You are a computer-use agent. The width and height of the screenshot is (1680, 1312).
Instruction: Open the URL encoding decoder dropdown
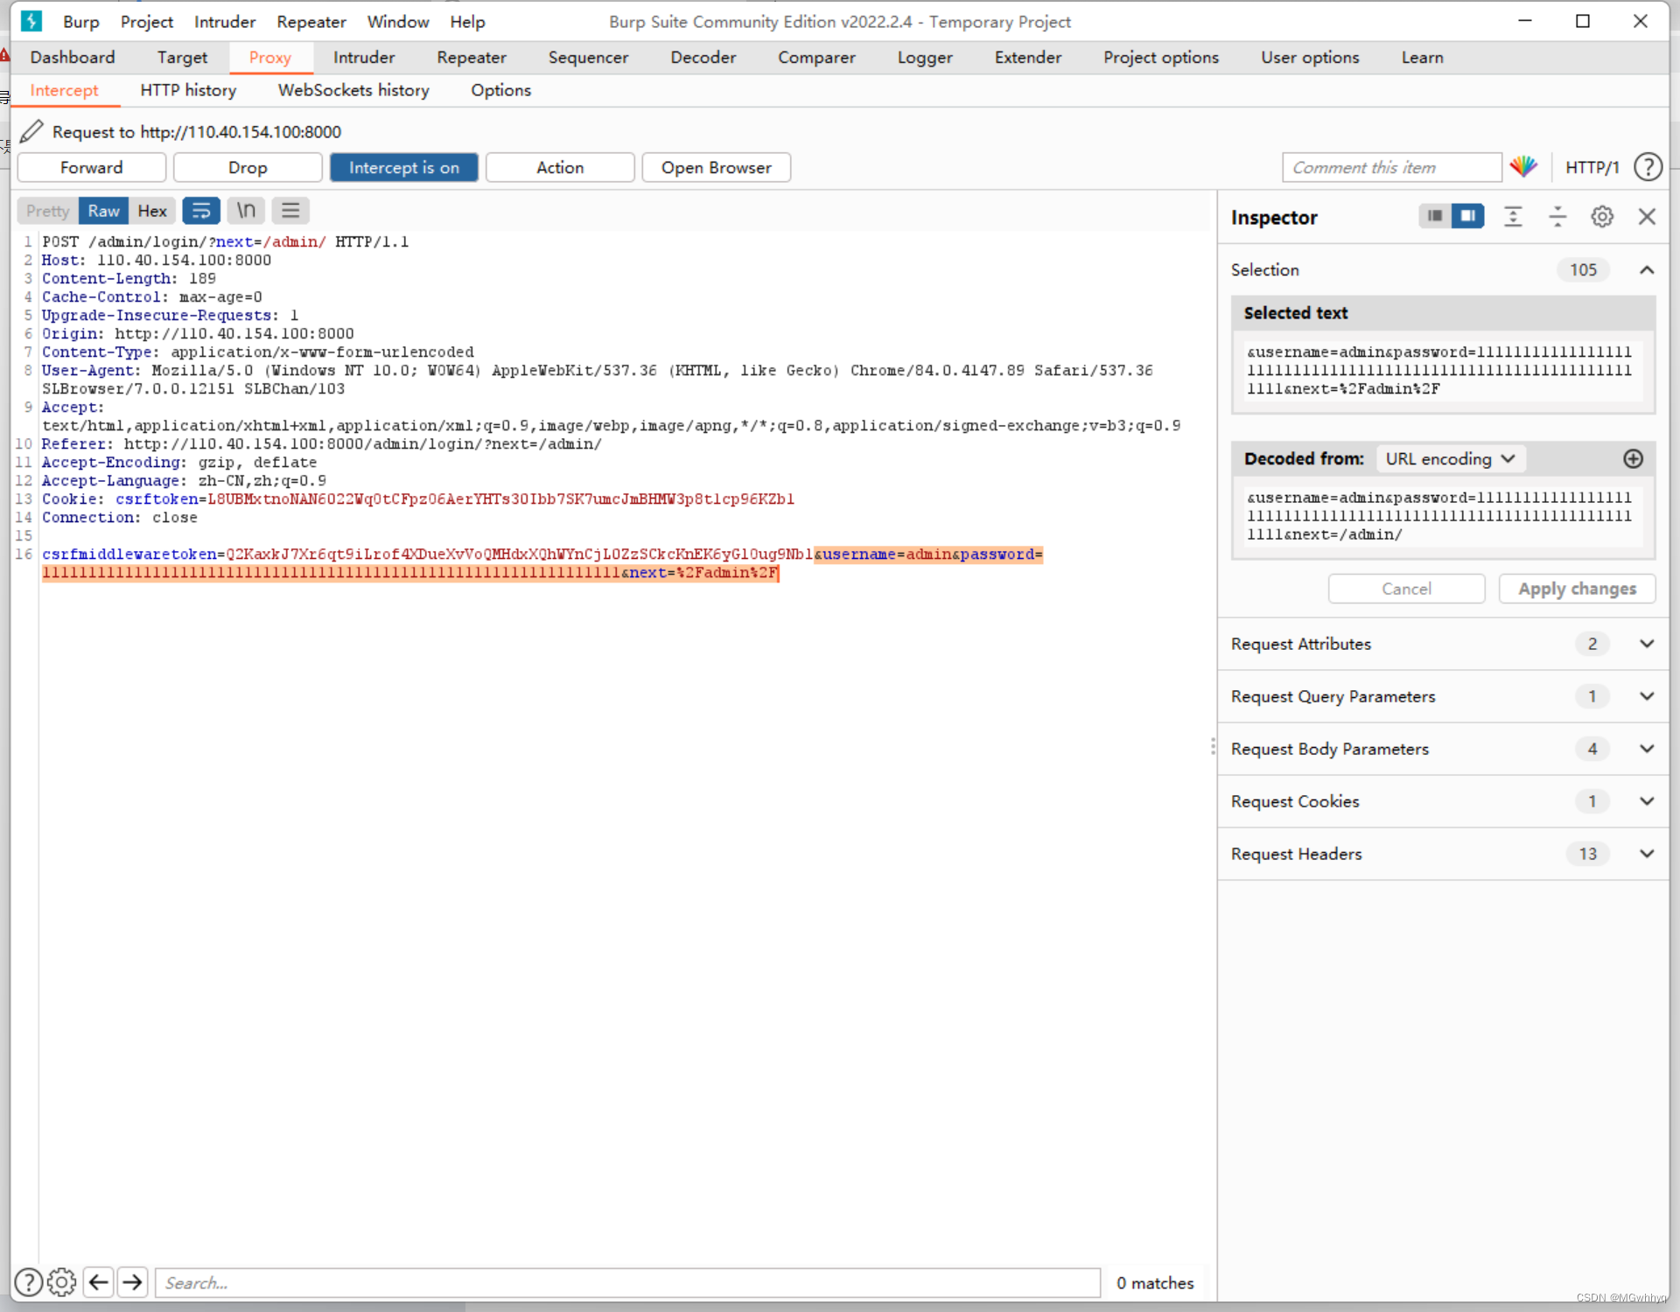[1450, 458]
